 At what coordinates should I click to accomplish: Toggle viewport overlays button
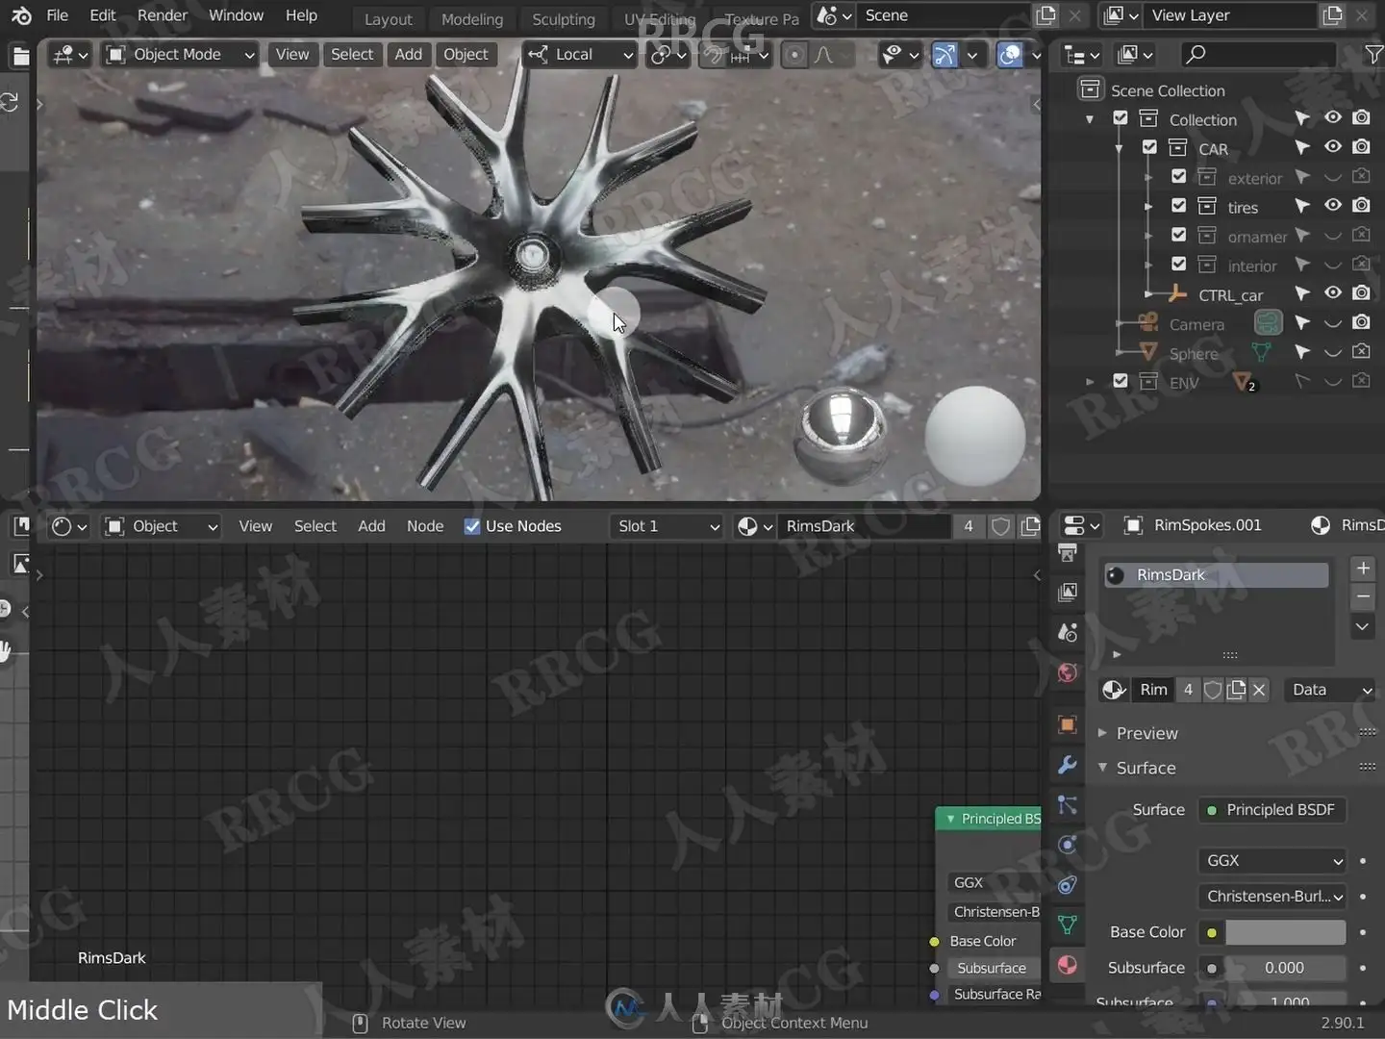tap(1010, 55)
